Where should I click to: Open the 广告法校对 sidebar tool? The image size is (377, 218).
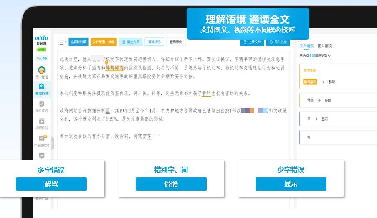tap(41, 141)
